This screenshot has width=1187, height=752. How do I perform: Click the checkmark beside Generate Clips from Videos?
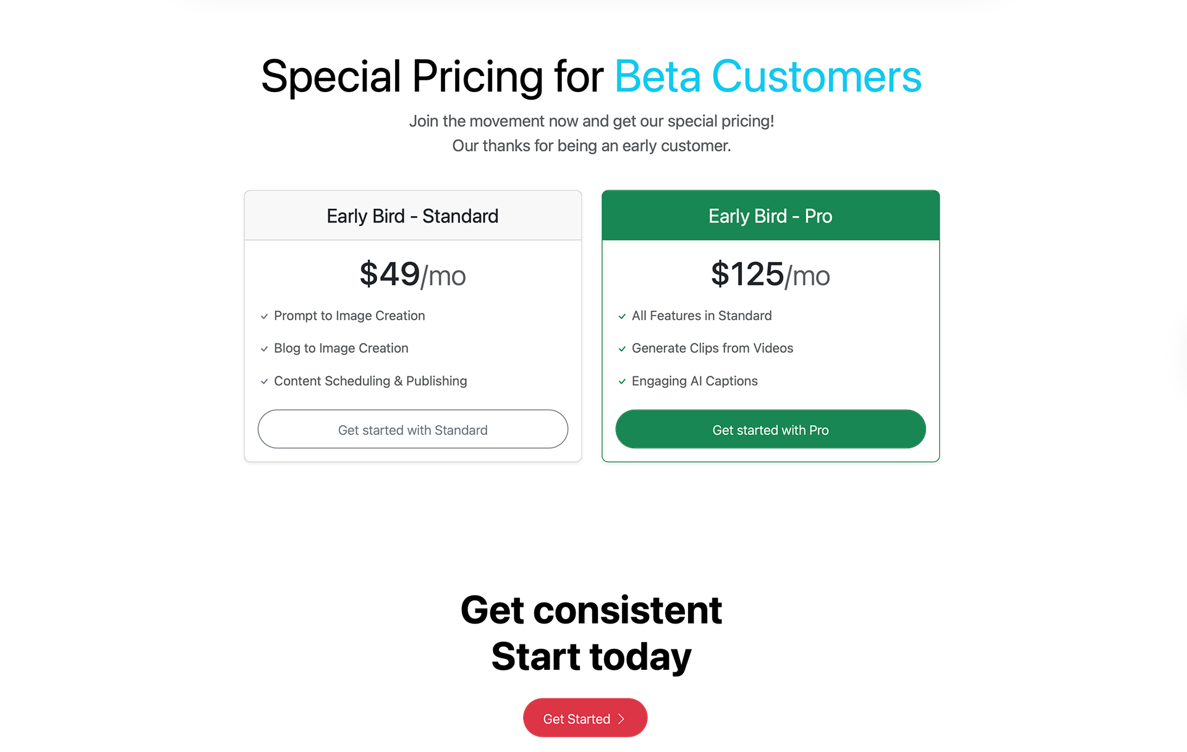(622, 349)
